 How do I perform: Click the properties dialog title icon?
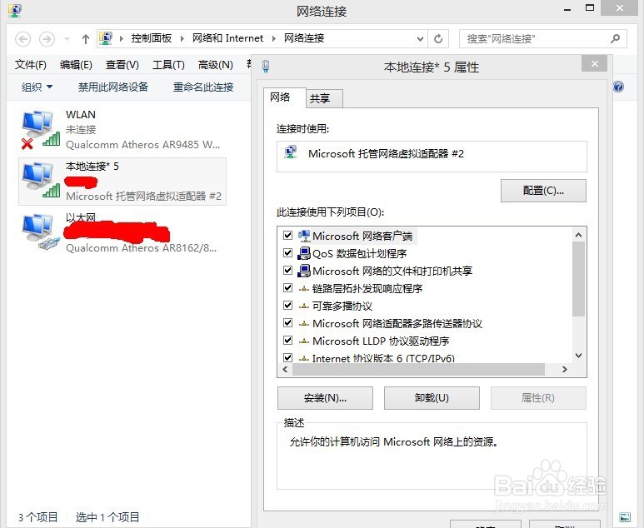[266, 66]
